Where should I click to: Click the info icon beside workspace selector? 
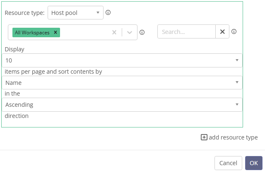(142, 32)
